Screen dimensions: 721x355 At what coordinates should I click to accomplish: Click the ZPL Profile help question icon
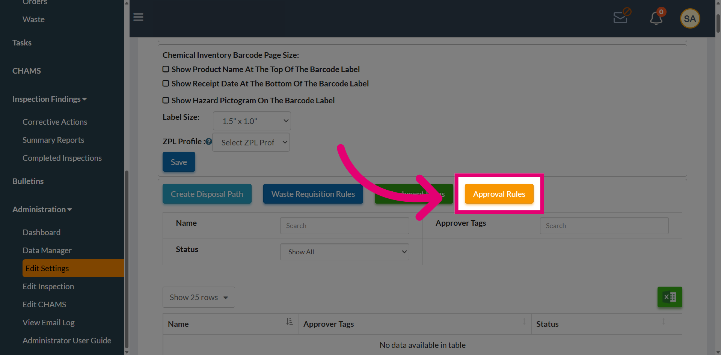tap(209, 142)
